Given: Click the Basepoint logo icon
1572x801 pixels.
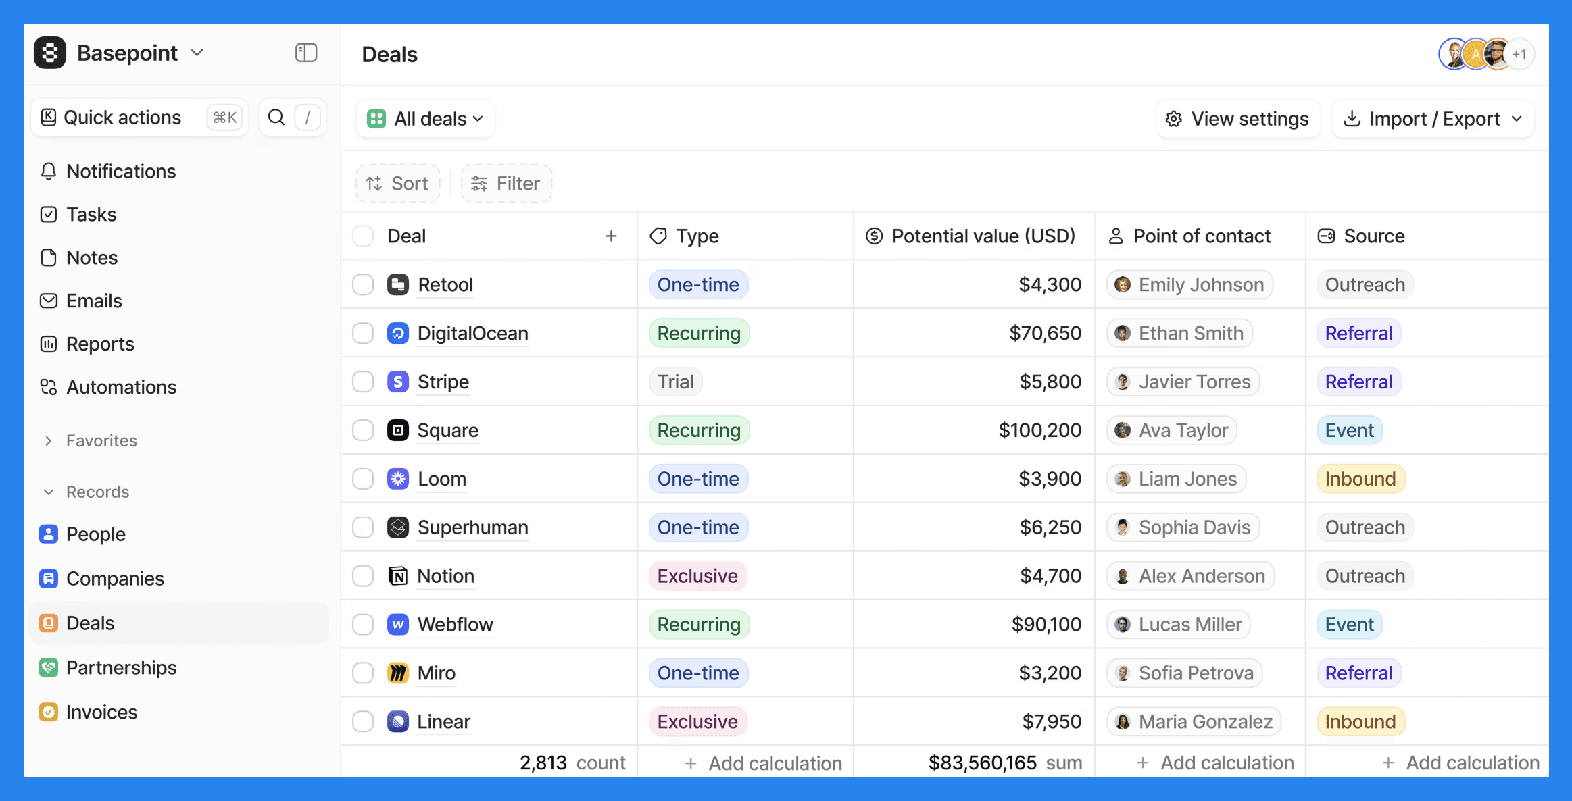Looking at the screenshot, I should click(50, 53).
